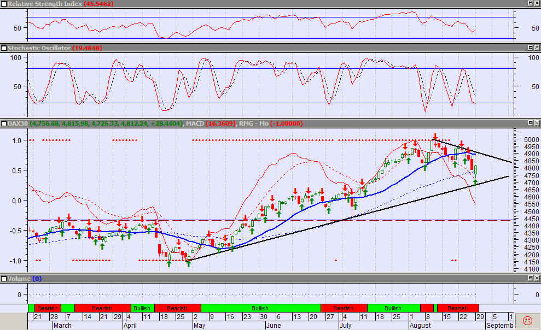Toggle the Volume panel title checkbox
This screenshot has width=541, height=330.
point(4,279)
